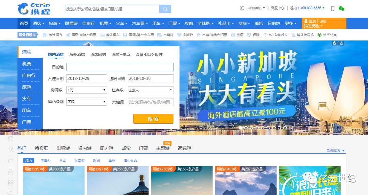Filter by 日本 region
Viewport: 368px width, 195px height.
(62, 161)
